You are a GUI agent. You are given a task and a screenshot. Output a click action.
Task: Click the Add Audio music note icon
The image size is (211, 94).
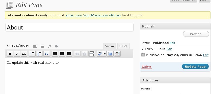click(49, 46)
